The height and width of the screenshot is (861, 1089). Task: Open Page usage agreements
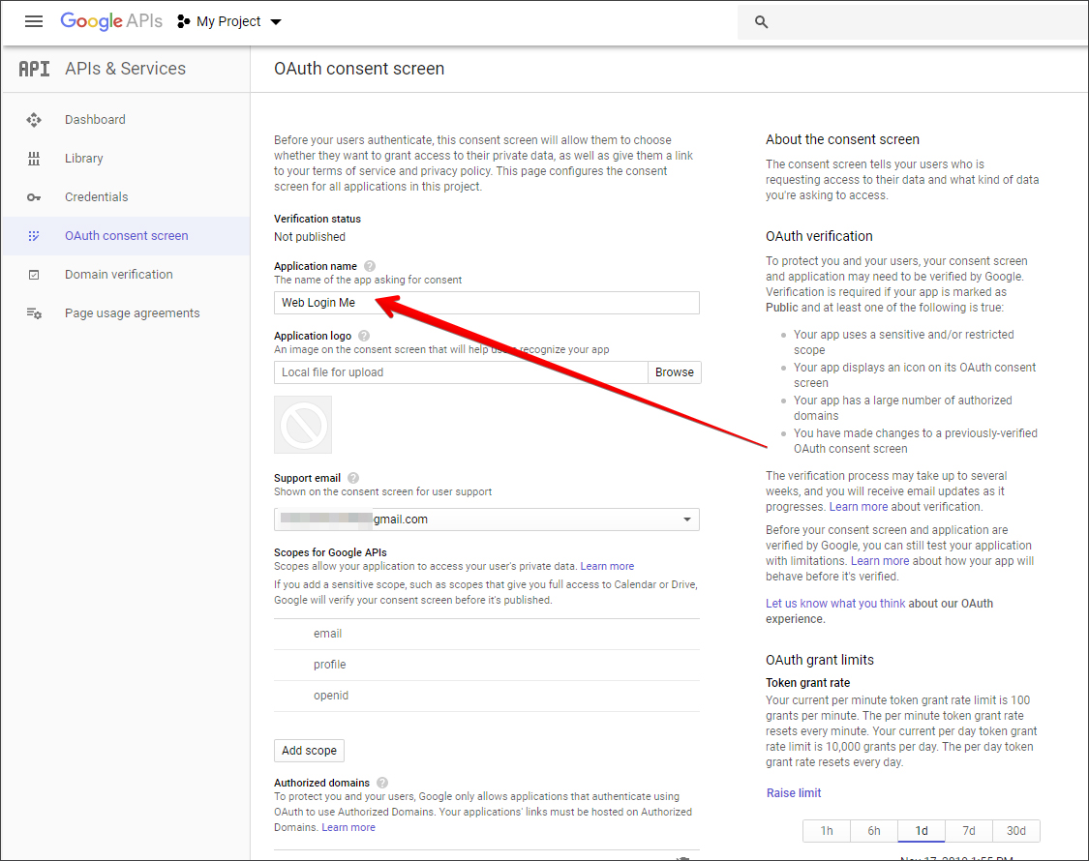(132, 313)
